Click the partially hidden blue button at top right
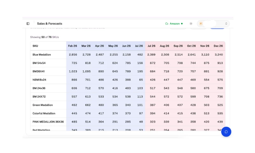This screenshot has height=153, width=255. tap(217, 28)
